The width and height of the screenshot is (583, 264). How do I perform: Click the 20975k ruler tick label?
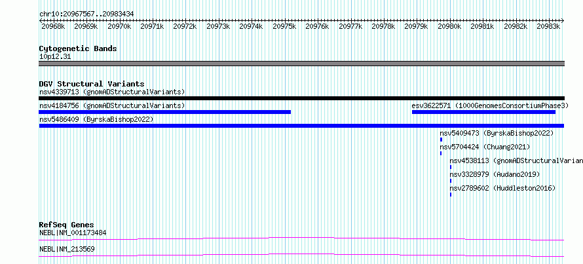284,26
